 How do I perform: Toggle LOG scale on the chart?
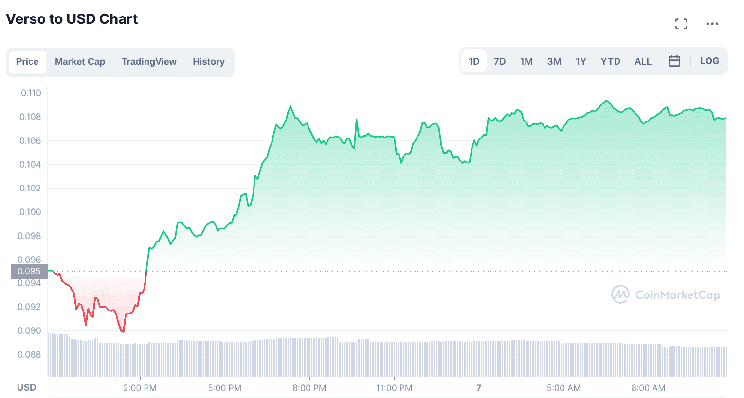[x=709, y=61]
